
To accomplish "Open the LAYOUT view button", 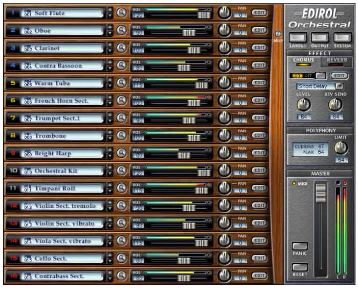I will coord(298,37).
